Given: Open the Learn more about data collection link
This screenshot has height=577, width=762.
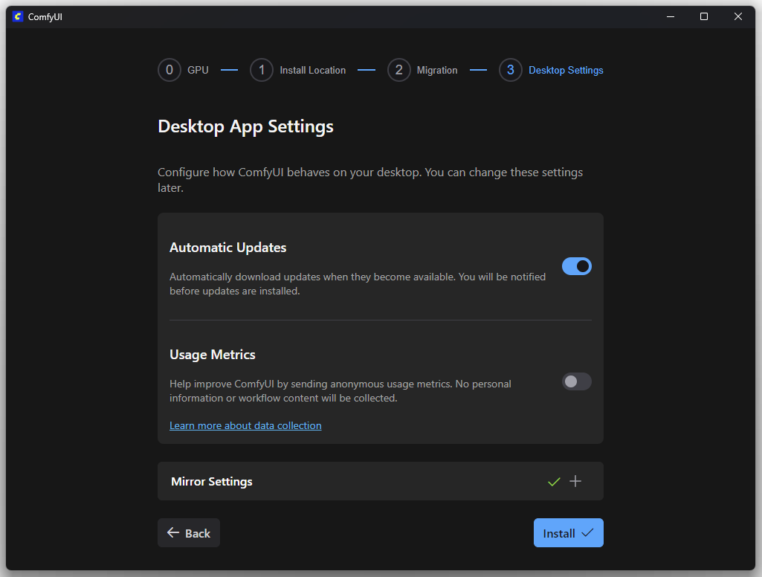Looking at the screenshot, I should click(245, 426).
